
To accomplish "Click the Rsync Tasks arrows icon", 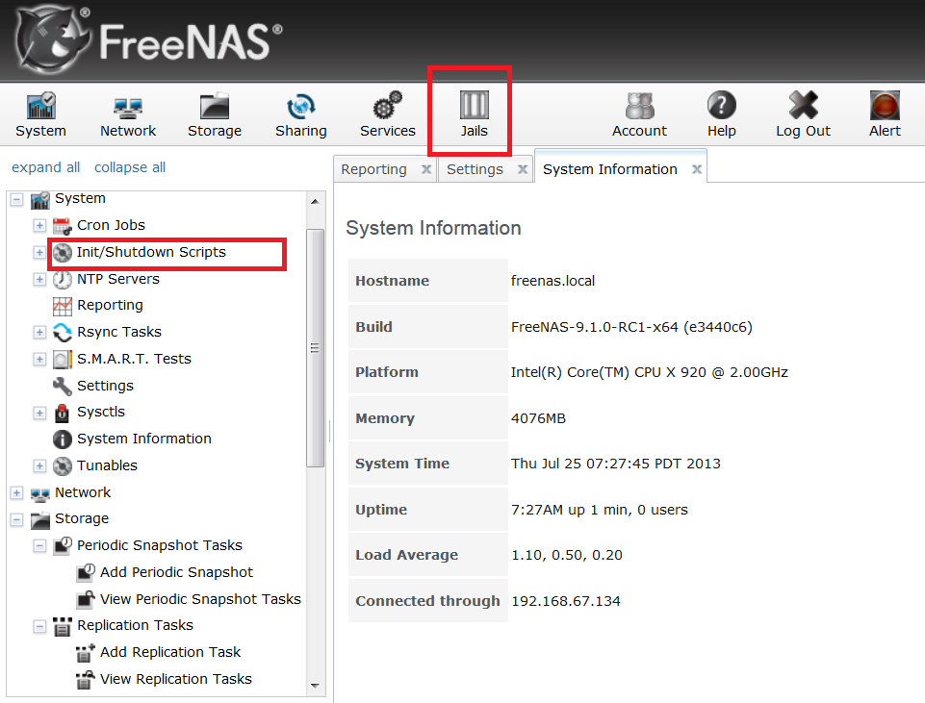I will point(62,333).
